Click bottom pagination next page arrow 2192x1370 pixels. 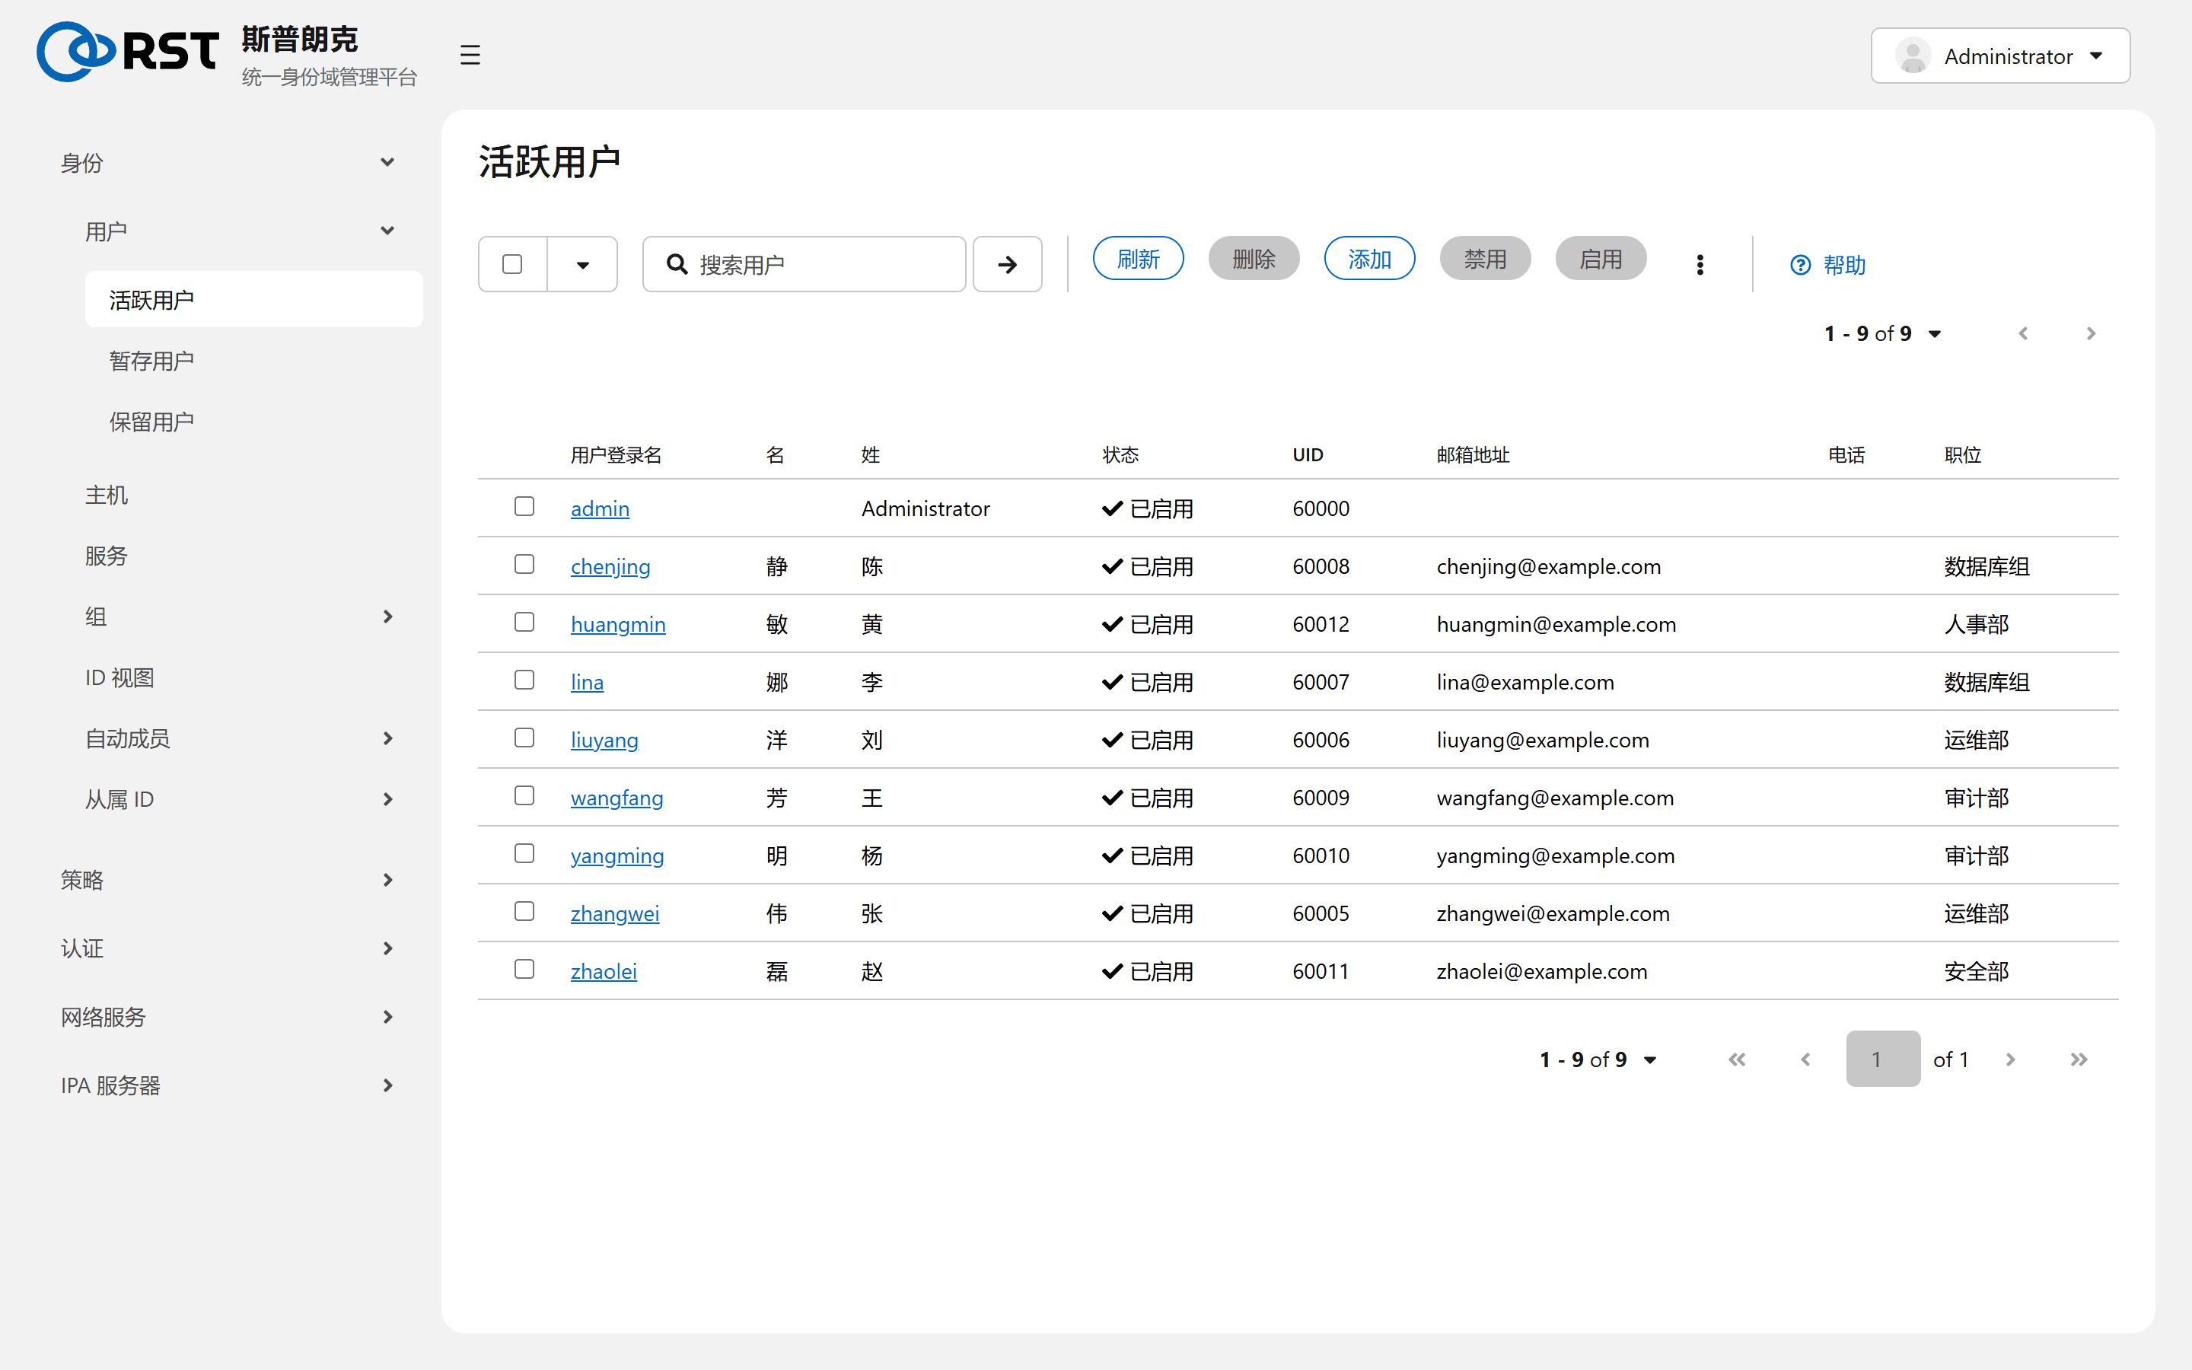(2010, 1059)
